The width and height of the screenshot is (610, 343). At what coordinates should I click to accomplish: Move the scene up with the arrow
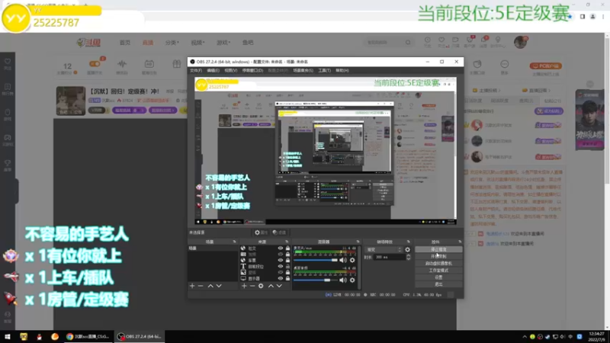[x=210, y=286]
